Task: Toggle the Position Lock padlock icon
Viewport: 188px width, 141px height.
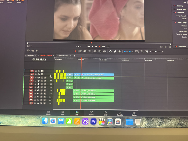Action: pyautogui.click(x=120, y=52)
